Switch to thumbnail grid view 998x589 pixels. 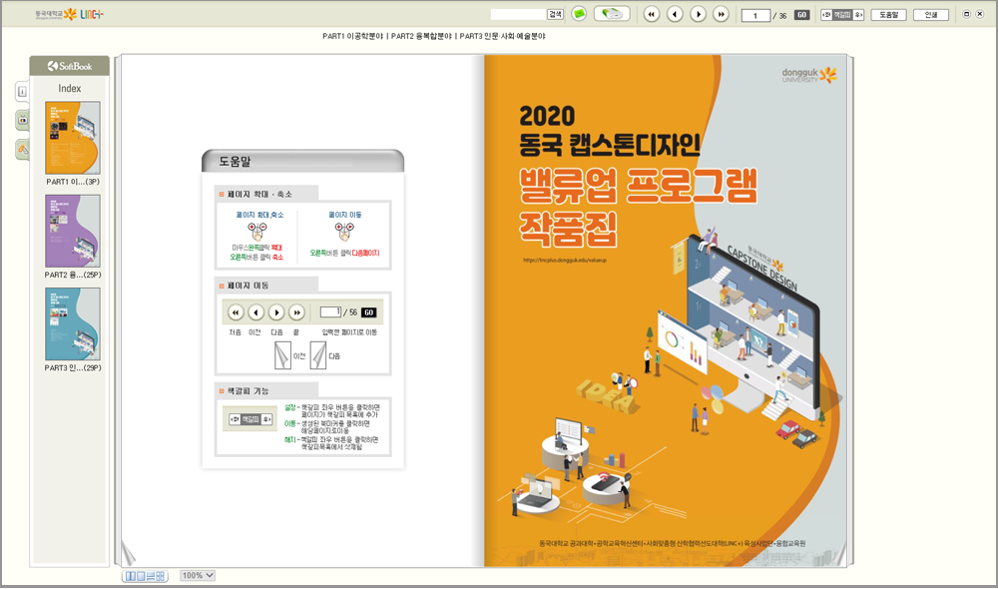(x=161, y=576)
